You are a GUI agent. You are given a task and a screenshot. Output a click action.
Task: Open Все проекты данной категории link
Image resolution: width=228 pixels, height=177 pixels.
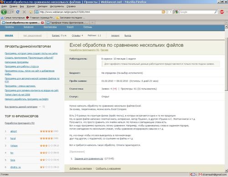pos(21,107)
